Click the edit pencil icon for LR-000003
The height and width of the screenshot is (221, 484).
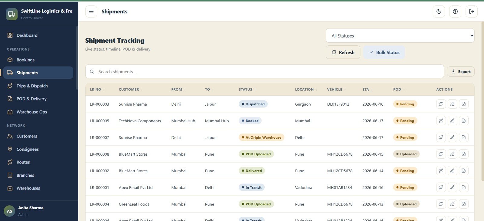452,104
